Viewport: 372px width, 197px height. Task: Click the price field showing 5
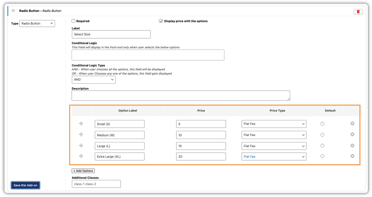point(201,124)
